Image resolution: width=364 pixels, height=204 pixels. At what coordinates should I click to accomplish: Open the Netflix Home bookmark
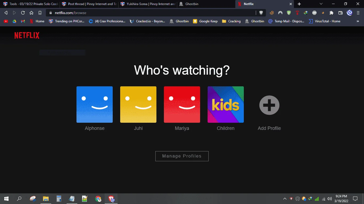pos(37,21)
